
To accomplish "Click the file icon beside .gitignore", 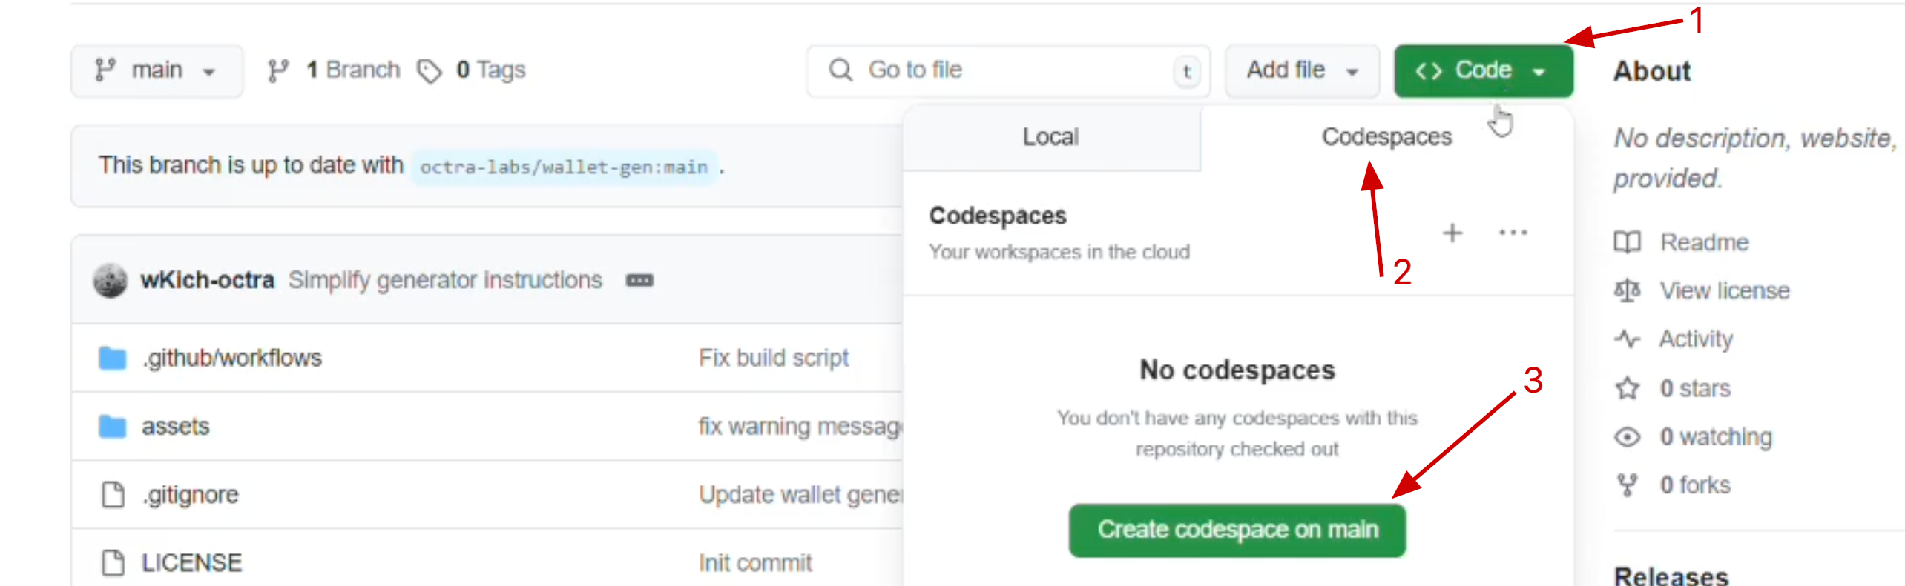I will coord(113,495).
